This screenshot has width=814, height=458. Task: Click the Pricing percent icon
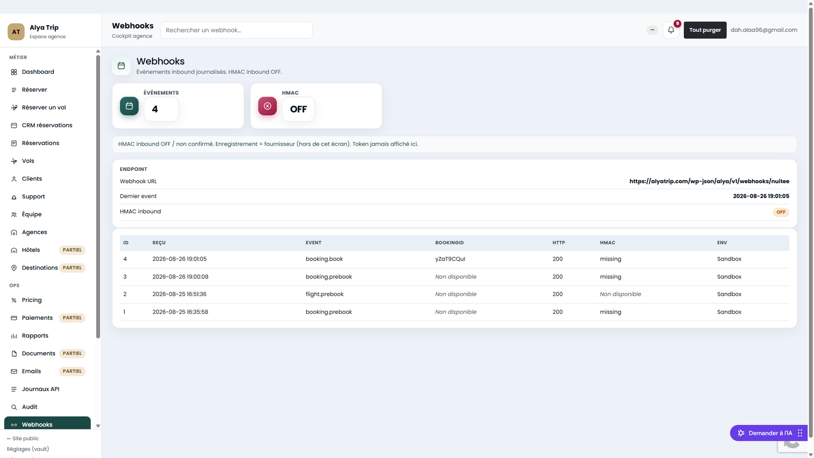click(x=14, y=300)
